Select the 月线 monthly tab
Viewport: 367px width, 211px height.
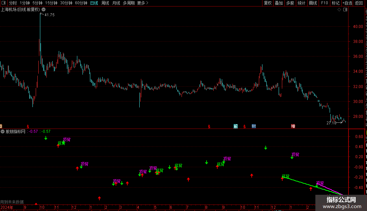click(116, 3)
